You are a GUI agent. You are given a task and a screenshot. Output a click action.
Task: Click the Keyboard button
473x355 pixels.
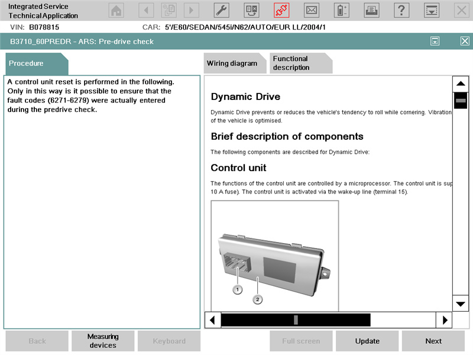coord(169,341)
